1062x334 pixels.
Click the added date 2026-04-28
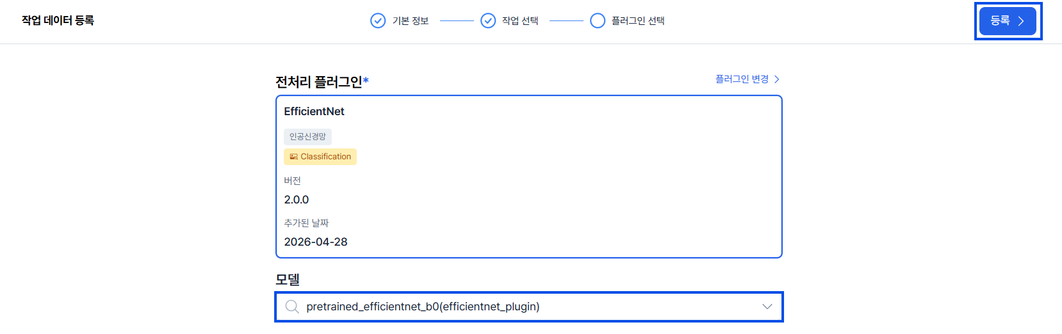pos(316,242)
